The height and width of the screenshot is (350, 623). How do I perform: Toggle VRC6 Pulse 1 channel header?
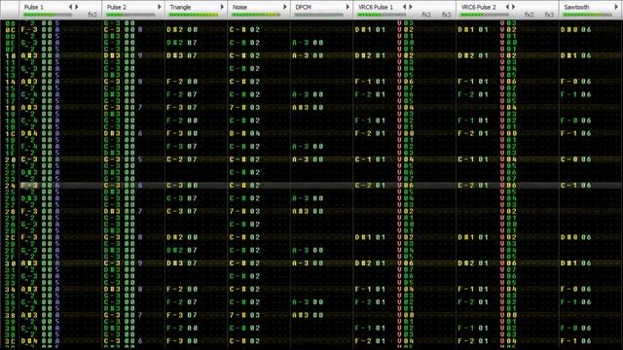pos(376,7)
